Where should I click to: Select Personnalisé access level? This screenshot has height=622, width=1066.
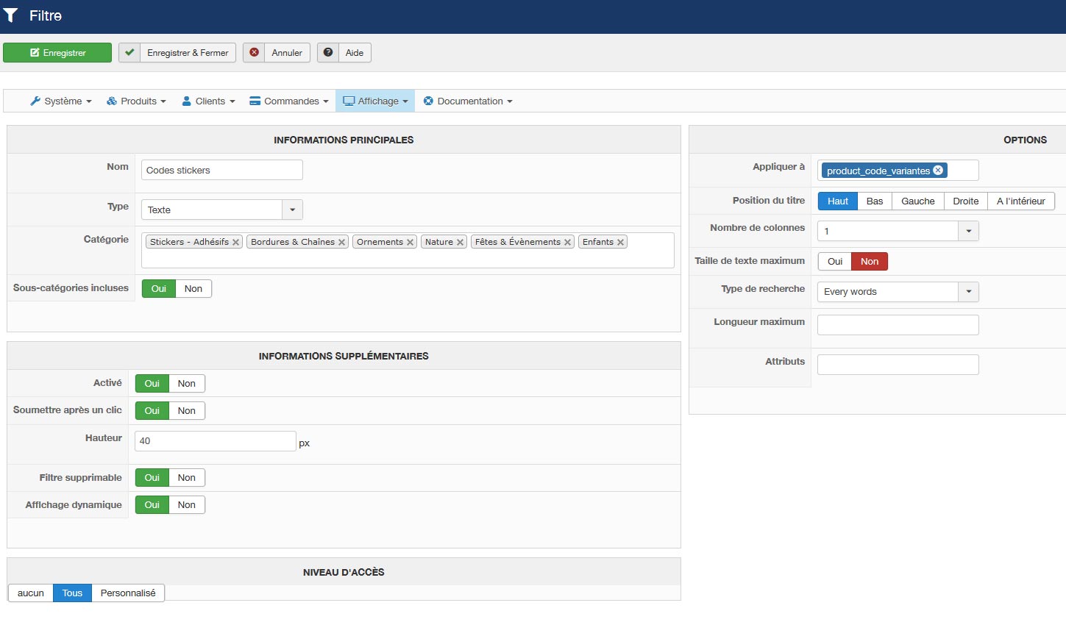128,593
